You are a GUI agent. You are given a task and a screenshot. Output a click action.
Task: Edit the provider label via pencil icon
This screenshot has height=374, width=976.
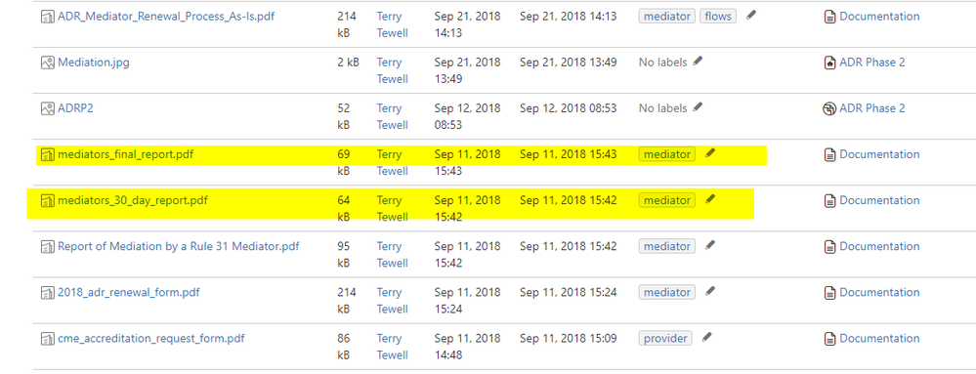(705, 337)
